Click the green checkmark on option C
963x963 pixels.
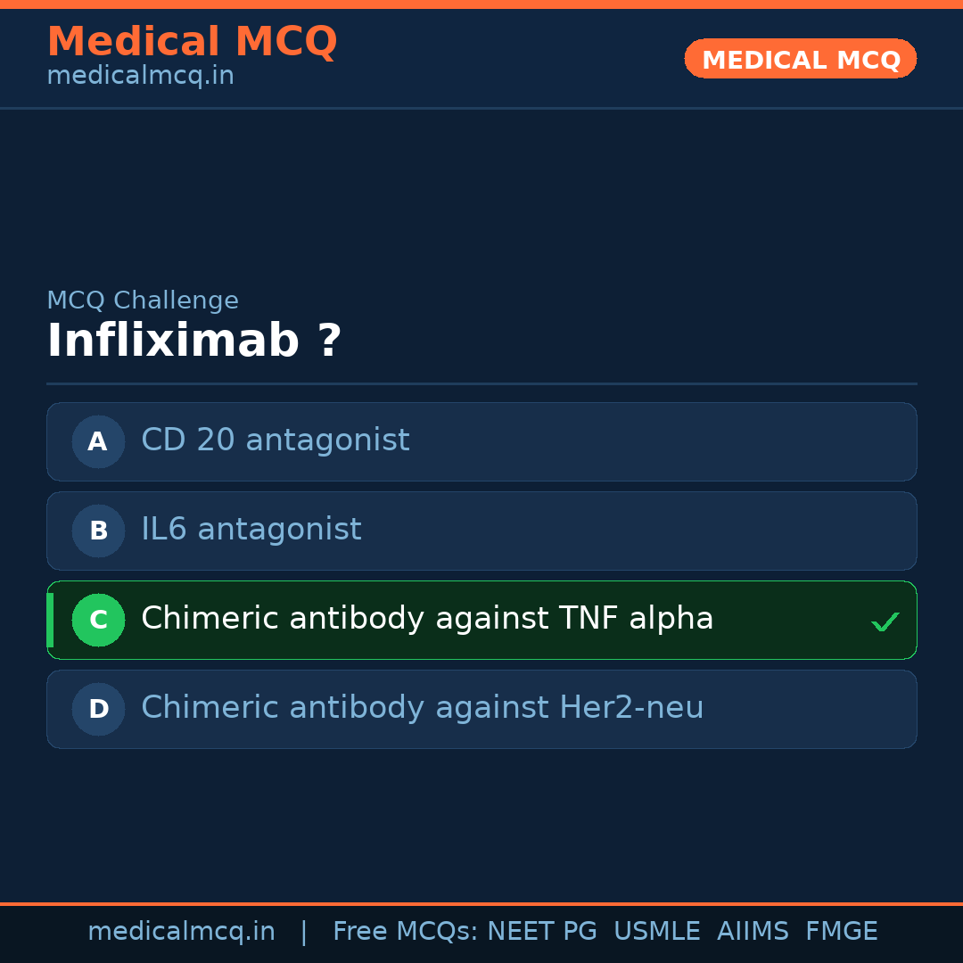pyautogui.click(x=885, y=621)
